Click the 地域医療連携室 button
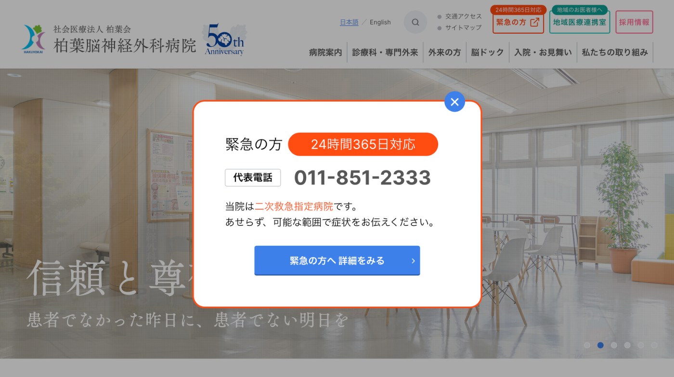The image size is (674, 377). 580,22
